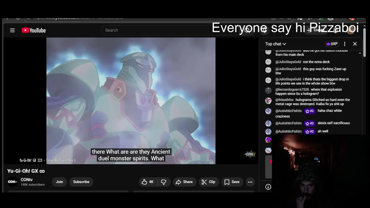Open the CONtv channel name link
The image size is (370, 208).
click(27, 180)
